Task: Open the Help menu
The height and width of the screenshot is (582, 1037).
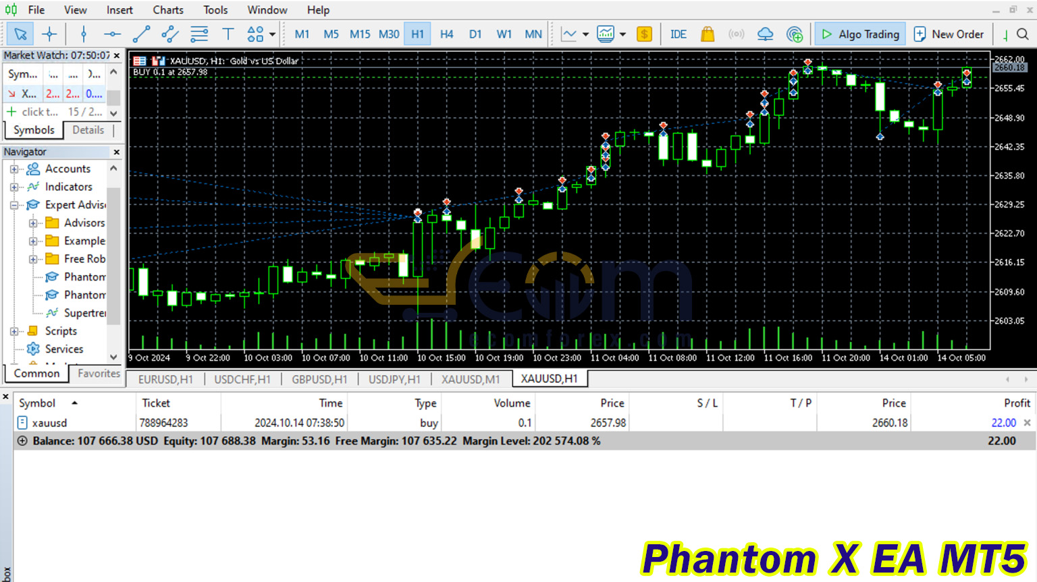Action: [318, 9]
